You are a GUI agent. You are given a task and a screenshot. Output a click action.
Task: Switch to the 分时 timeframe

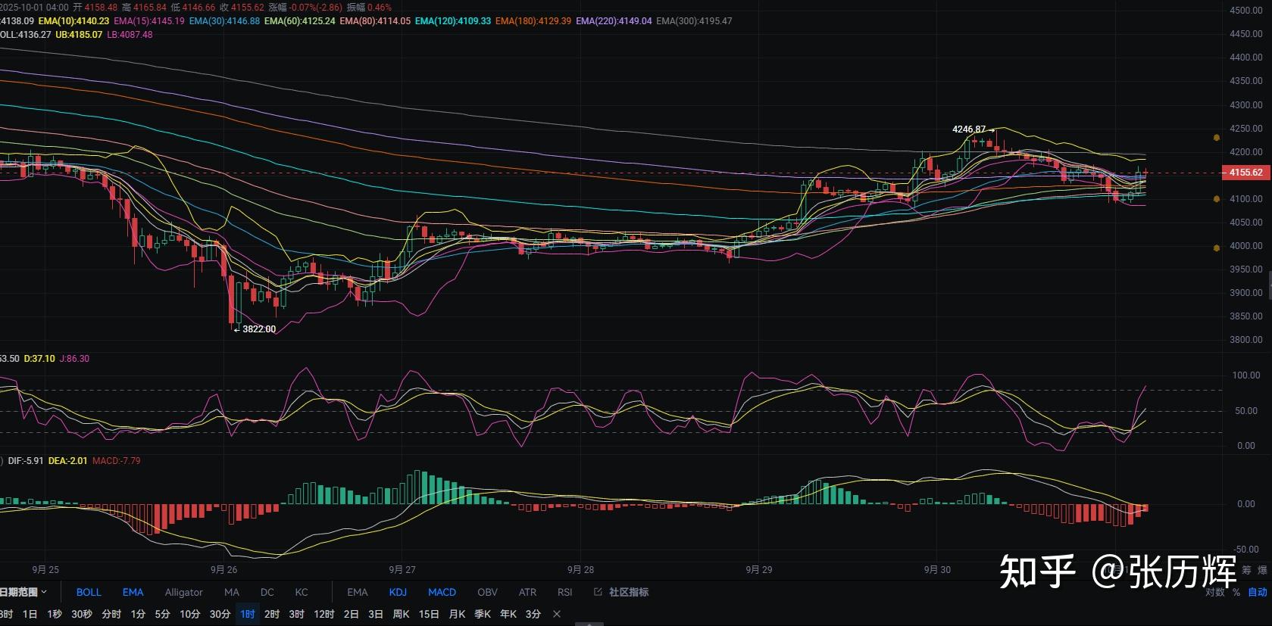[111, 614]
